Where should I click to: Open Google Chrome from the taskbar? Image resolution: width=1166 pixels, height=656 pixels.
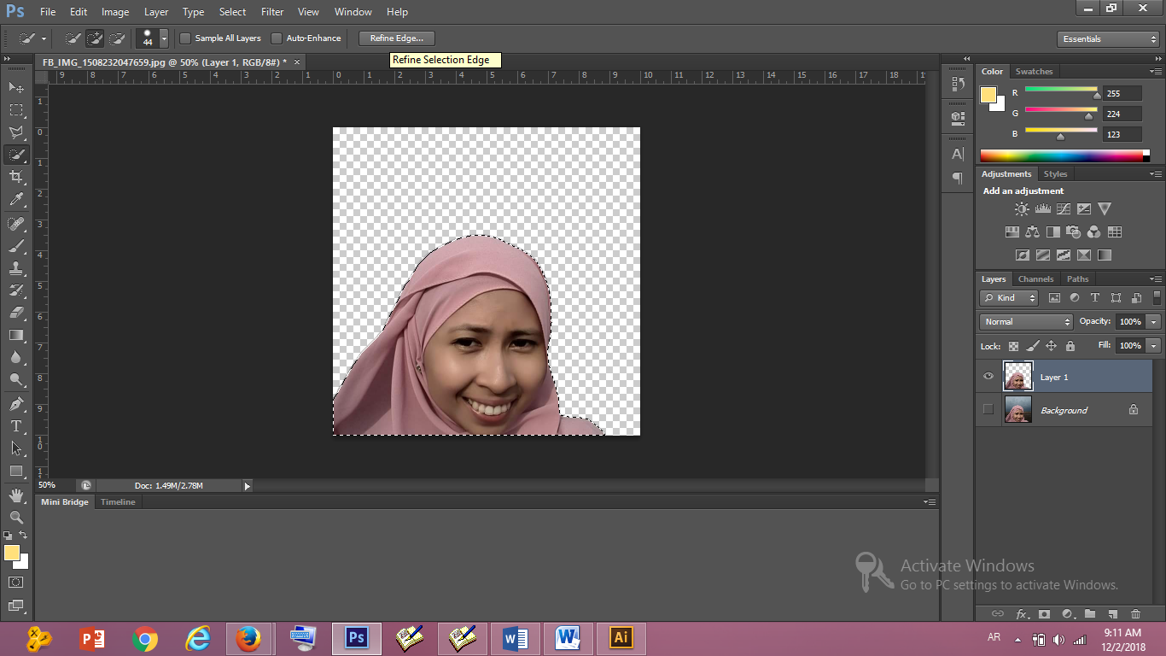[143, 638]
